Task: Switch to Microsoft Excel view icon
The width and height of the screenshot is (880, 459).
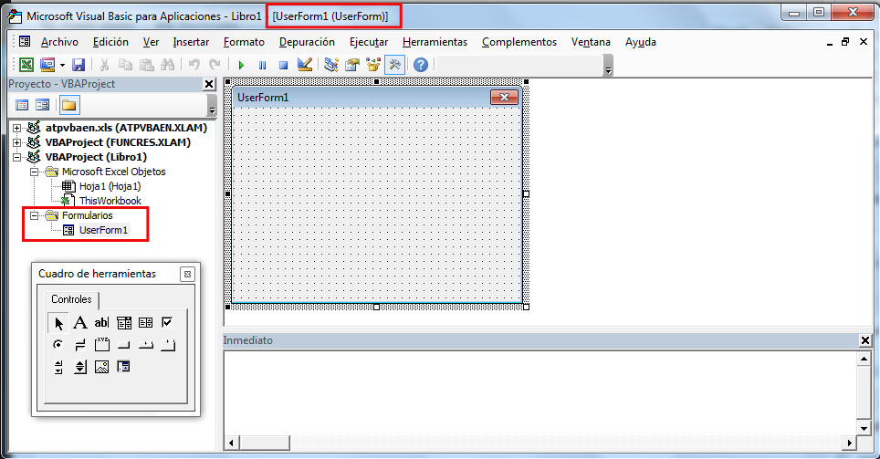Action: (26, 65)
